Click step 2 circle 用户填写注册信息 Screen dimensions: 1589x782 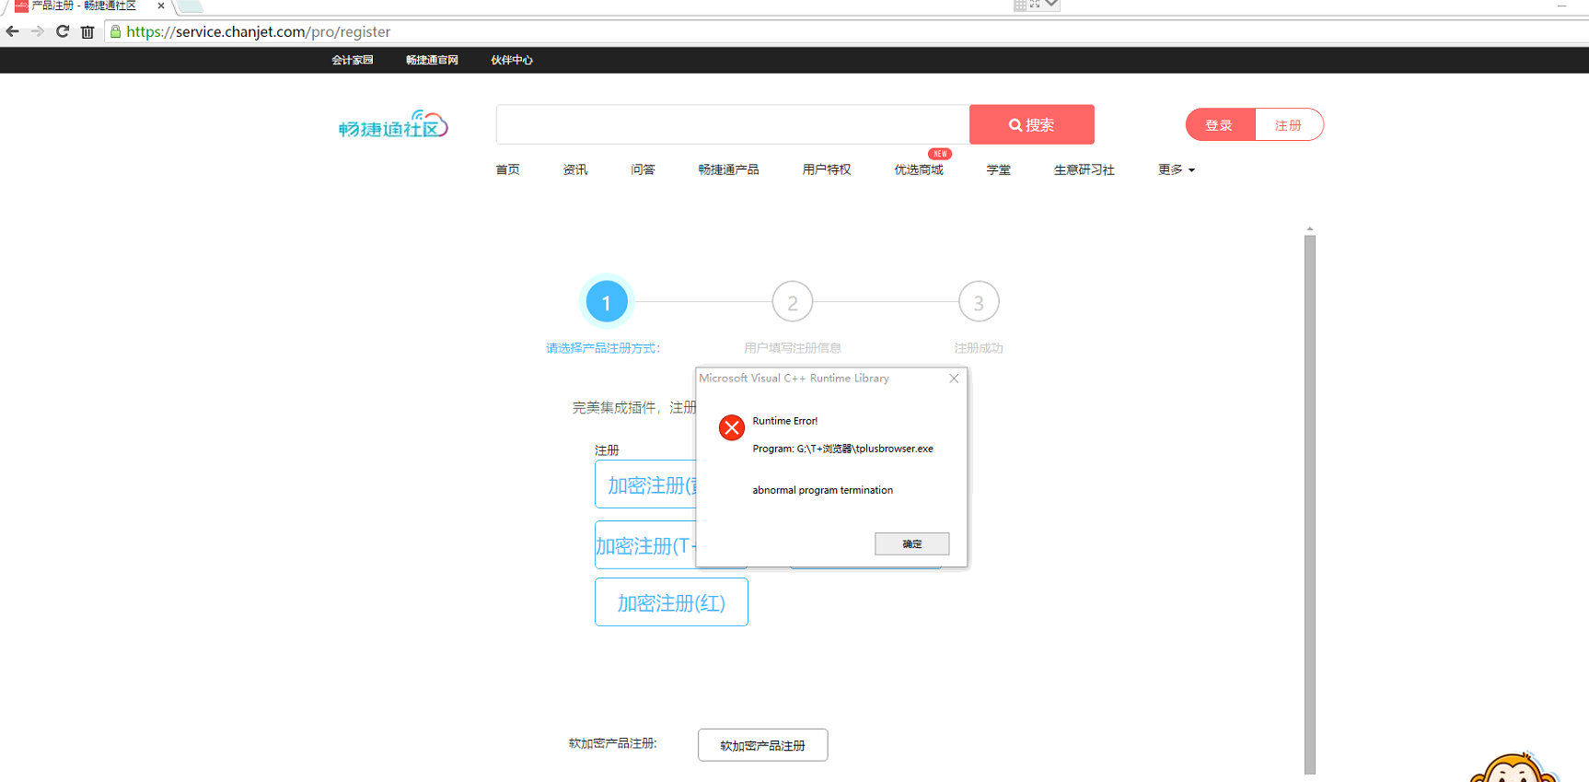[x=793, y=301]
